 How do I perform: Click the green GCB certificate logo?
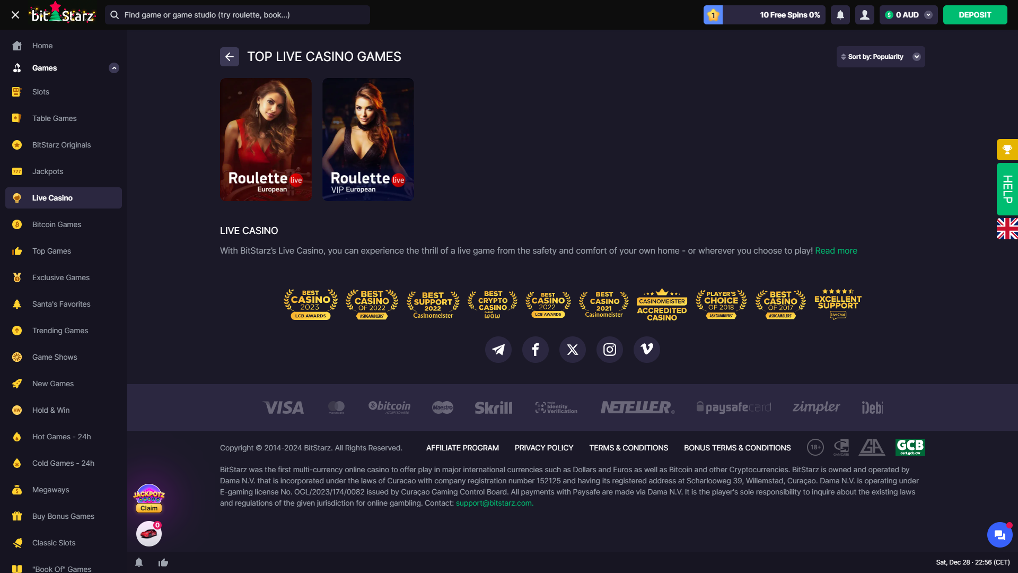coord(910,447)
